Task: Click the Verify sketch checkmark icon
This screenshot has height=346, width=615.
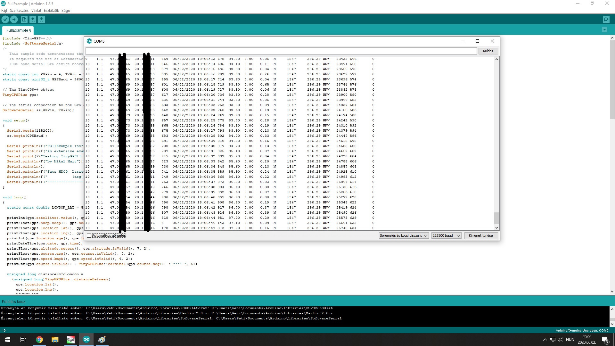Action: 5,20
